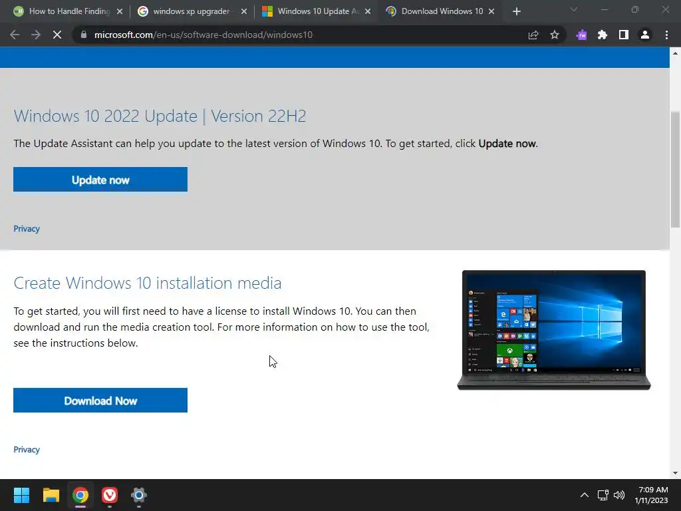Open Chrome three-dot menu
The width and height of the screenshot is (681, 511).
tap(666, 35)
